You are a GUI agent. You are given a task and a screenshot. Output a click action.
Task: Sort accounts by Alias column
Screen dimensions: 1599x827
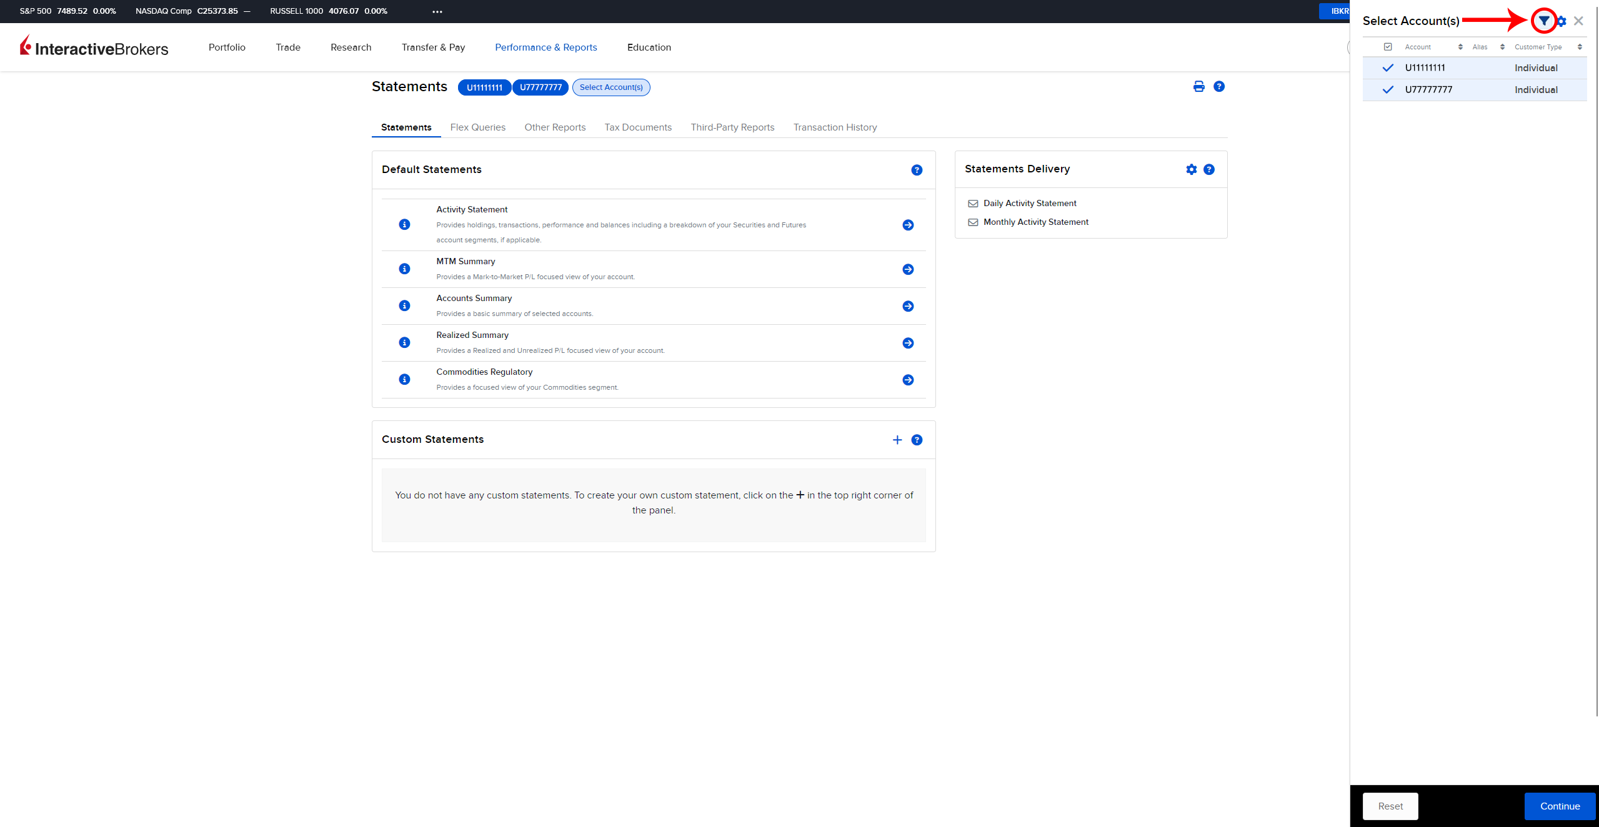click(1502, 47)
